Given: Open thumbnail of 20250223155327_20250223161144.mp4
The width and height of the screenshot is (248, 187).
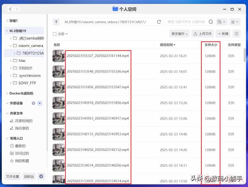Looking at the screenshot, I should point(59,56).
